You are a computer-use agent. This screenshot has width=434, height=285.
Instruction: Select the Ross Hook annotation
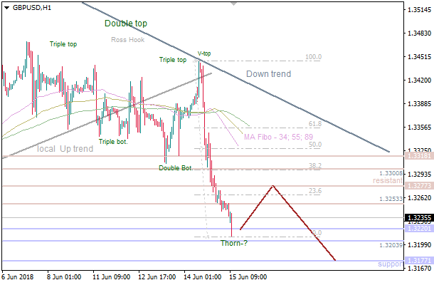pyautogui.click(x=128, y=40)
